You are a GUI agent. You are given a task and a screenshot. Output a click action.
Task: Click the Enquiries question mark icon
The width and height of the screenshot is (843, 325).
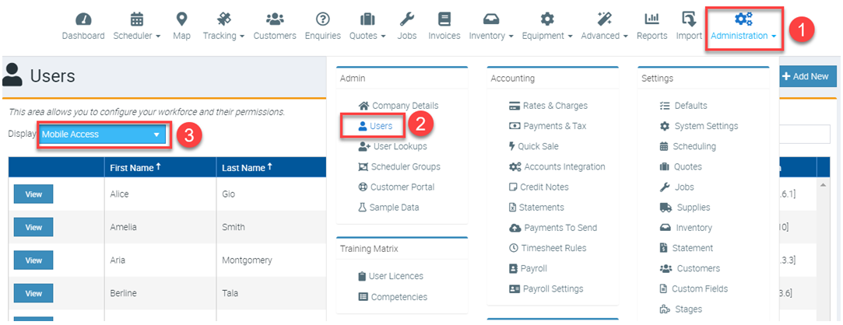pyautogui.click(x=322, y=19)
